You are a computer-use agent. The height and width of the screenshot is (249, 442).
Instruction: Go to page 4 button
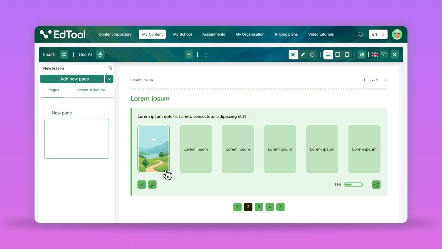270,207
